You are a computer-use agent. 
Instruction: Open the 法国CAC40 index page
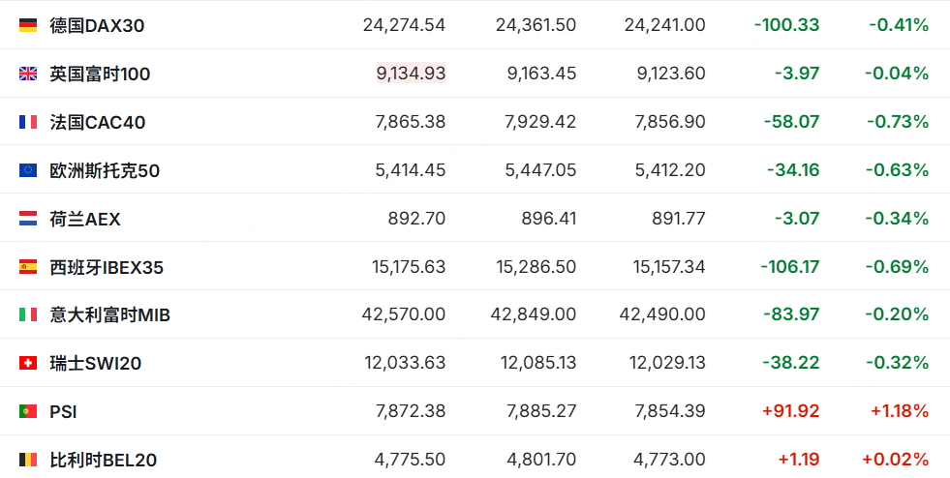point(98,122)
